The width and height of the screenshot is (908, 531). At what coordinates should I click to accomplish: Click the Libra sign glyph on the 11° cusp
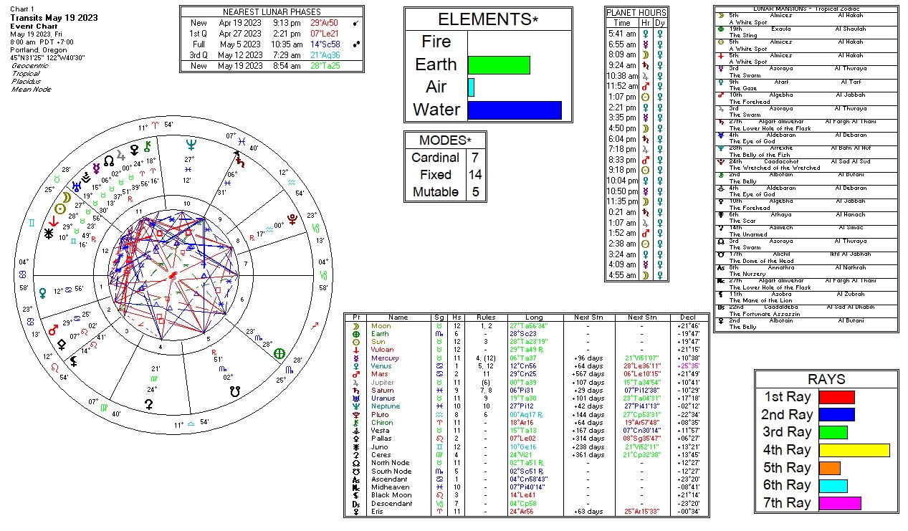[x=191, y=425]
